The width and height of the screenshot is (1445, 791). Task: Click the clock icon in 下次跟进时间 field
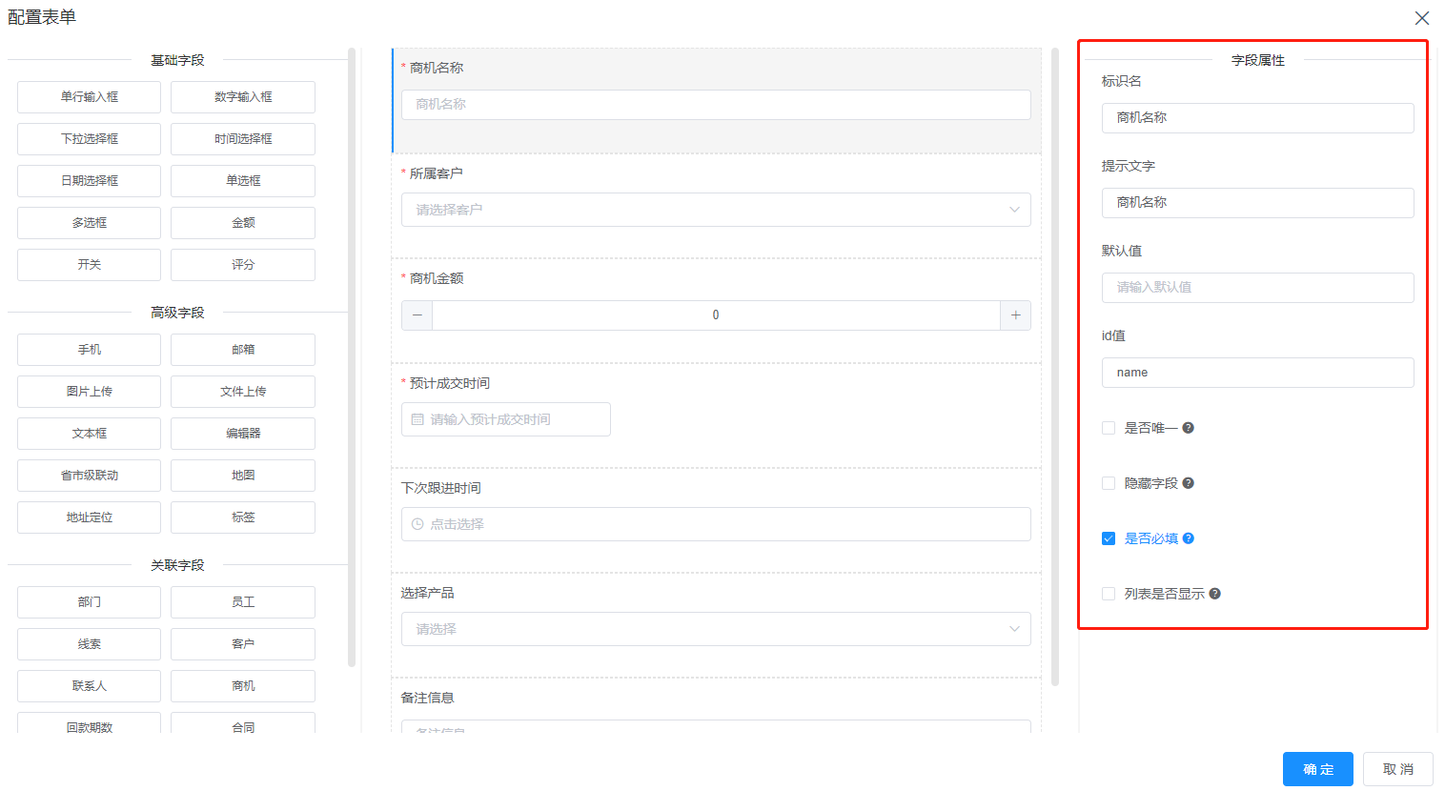pos(417,524)
